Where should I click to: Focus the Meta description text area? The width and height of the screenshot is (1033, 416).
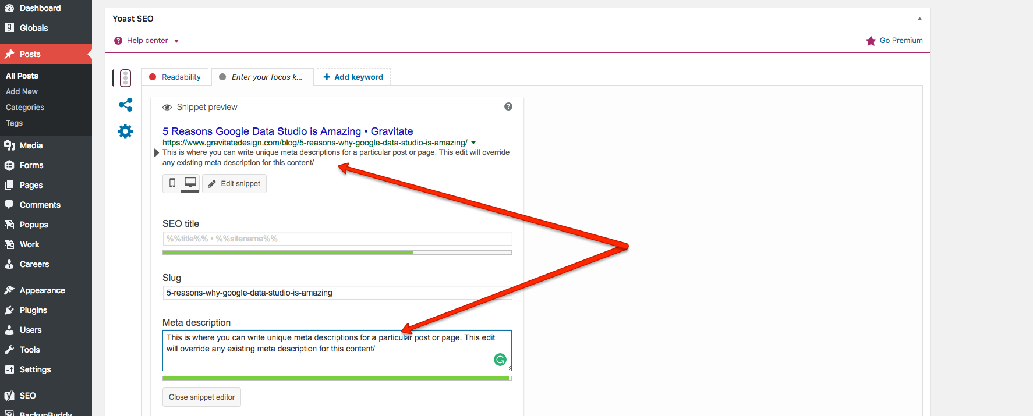[x=337, y=351]
